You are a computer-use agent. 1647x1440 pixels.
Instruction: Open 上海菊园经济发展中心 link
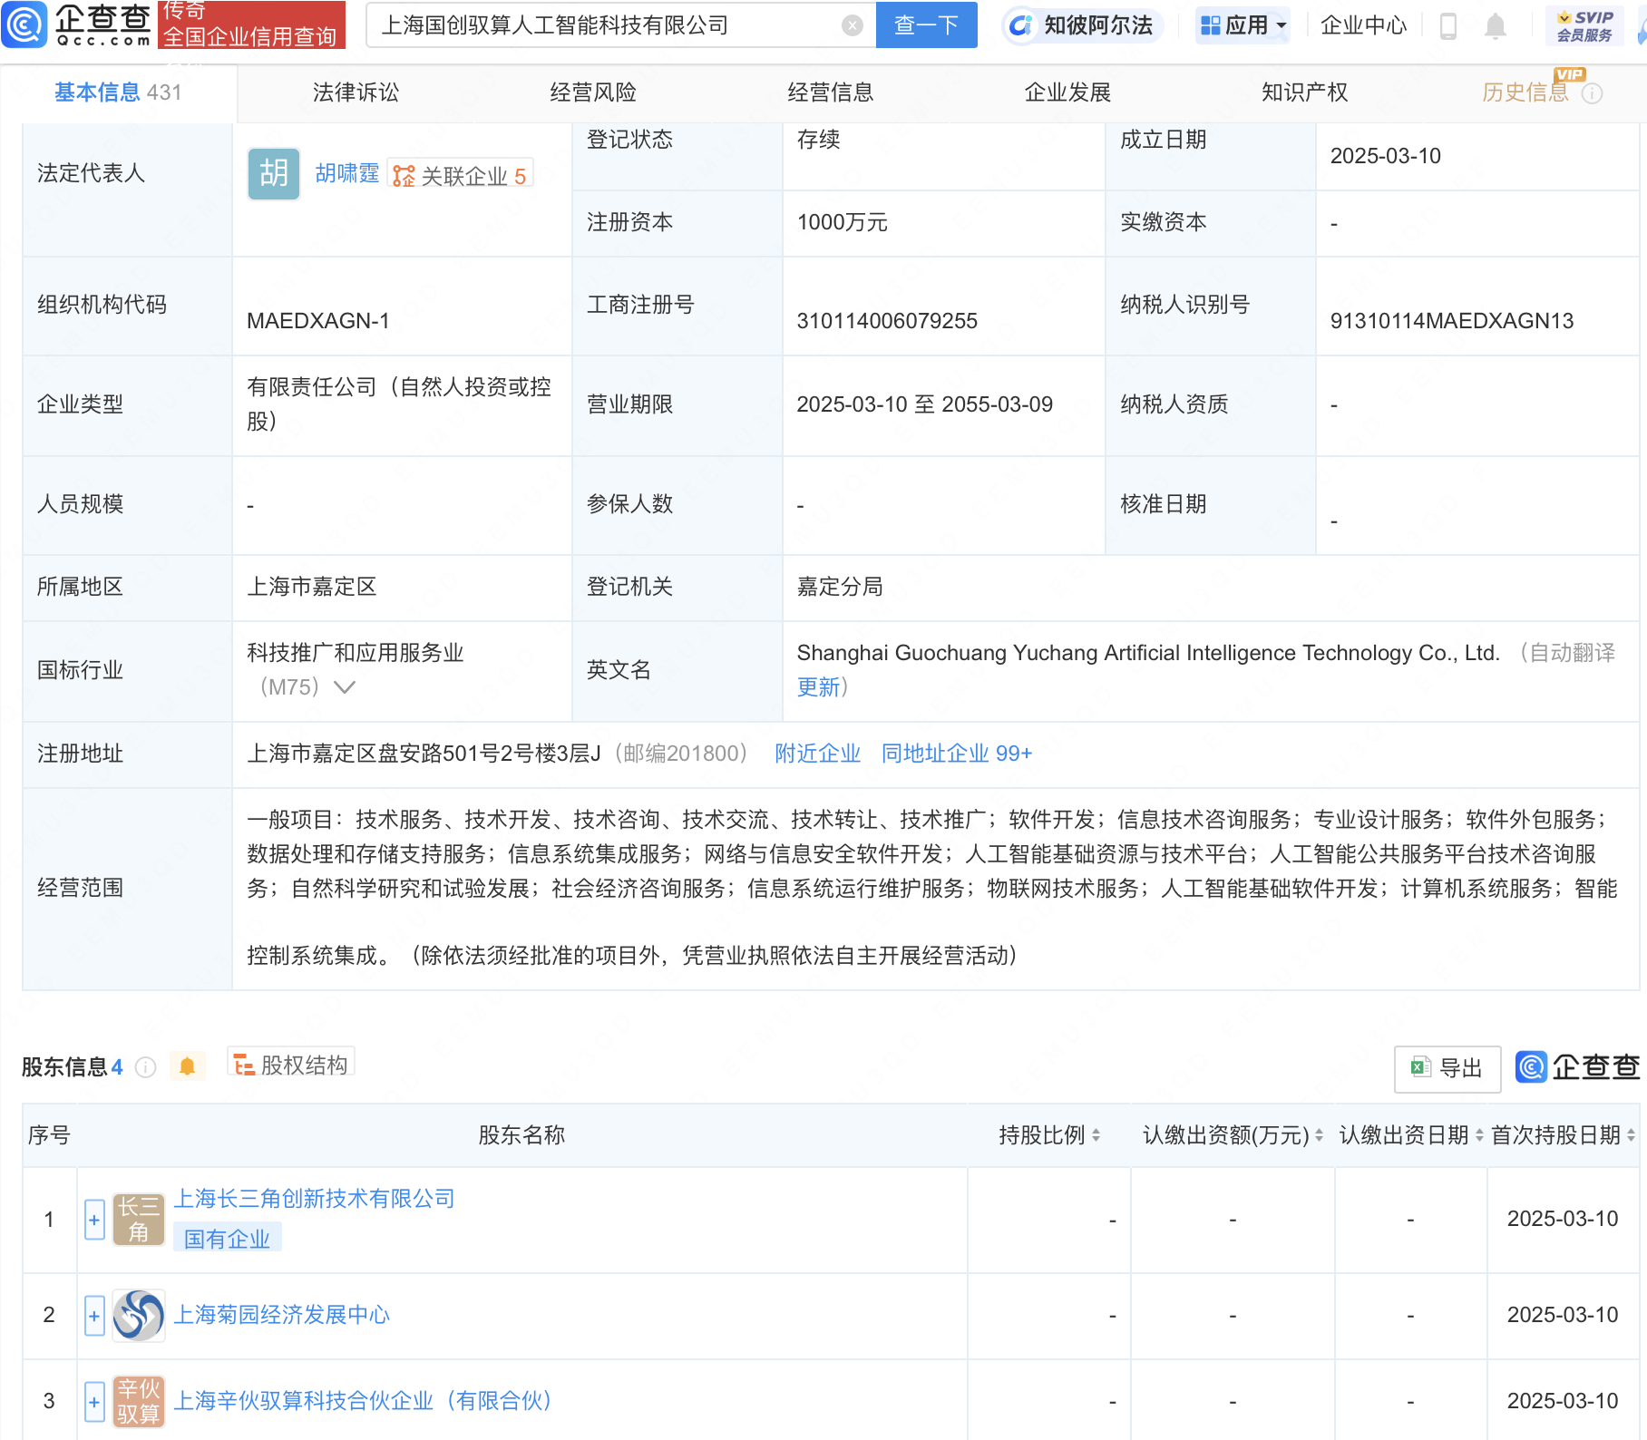281,1315
